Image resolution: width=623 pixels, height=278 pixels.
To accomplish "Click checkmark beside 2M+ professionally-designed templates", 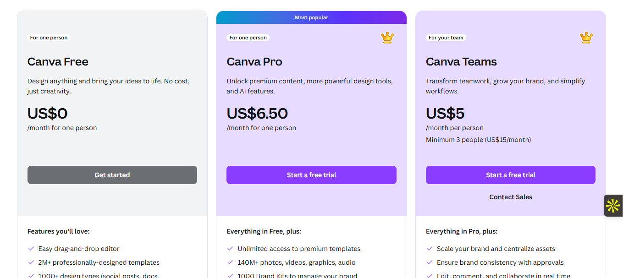I will coord(31,262).
